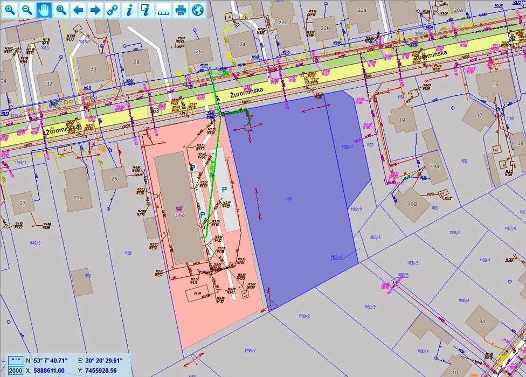
Task: Click building labeled 22b
Action: [x=325, y=28]
